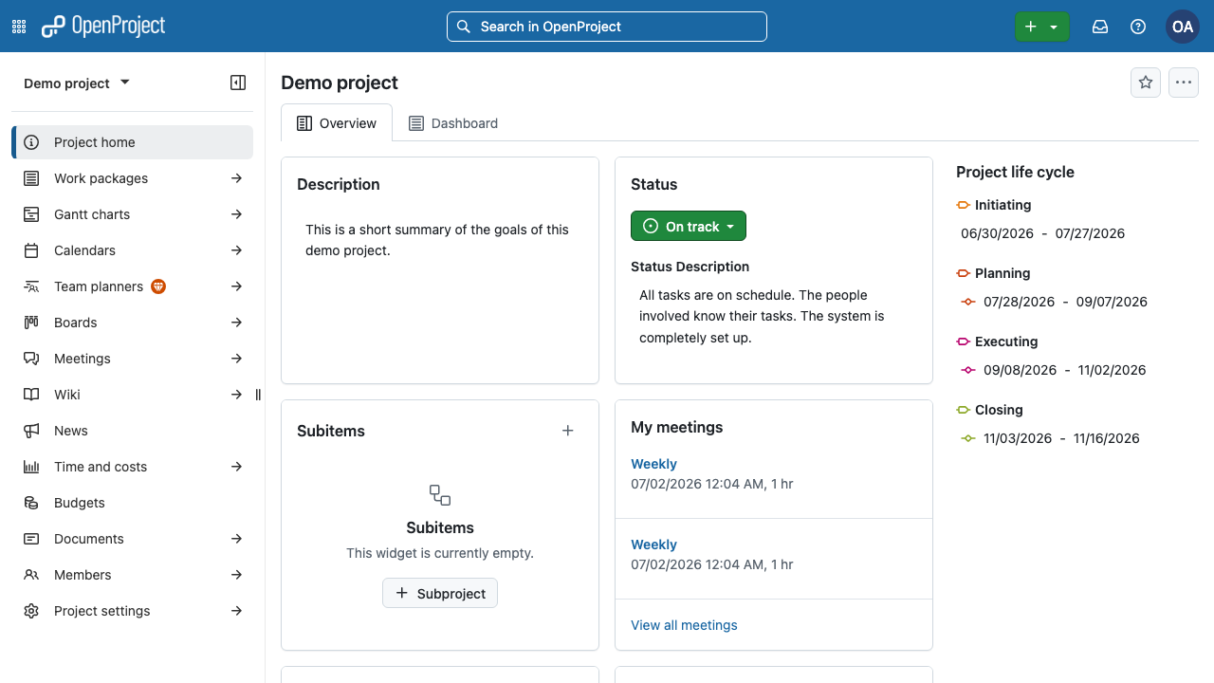Expand Gantt charts submenu arrow
Viewport: 1214px width, 683px height.
[236, 214]
